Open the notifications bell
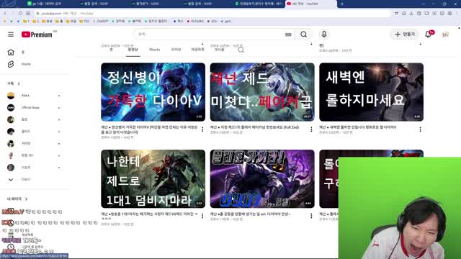 [429, 35]
